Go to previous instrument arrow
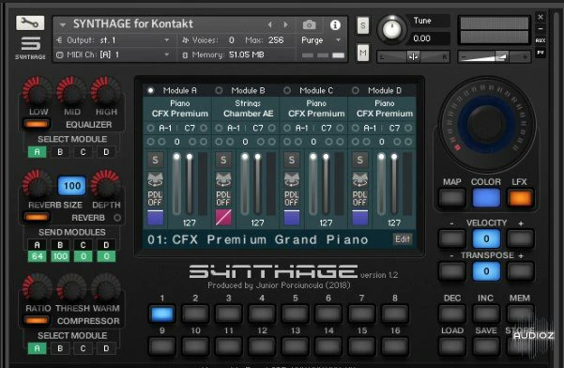Viewport: 564px width, 368px height. pos(269,24)
